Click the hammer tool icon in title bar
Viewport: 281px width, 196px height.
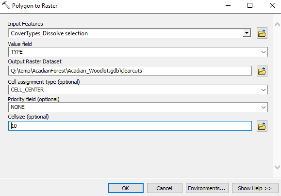pyautogui.click(x=6, y=5)
